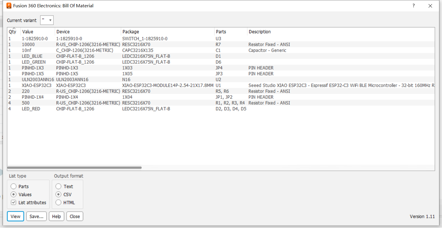Click parts cell JP4

coord(219,68)
